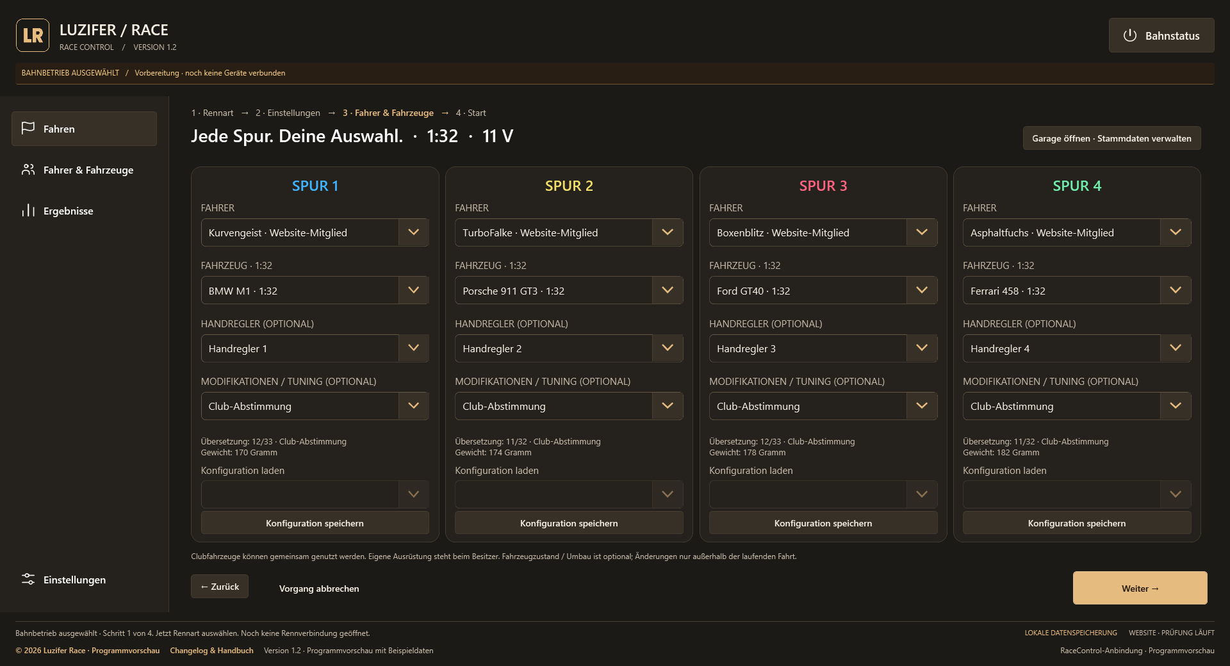Screen dimensions: 1230x666
Task: Open Spur 4 Ferrari 458 vehicle dropdown
Action: [1077, 291]
